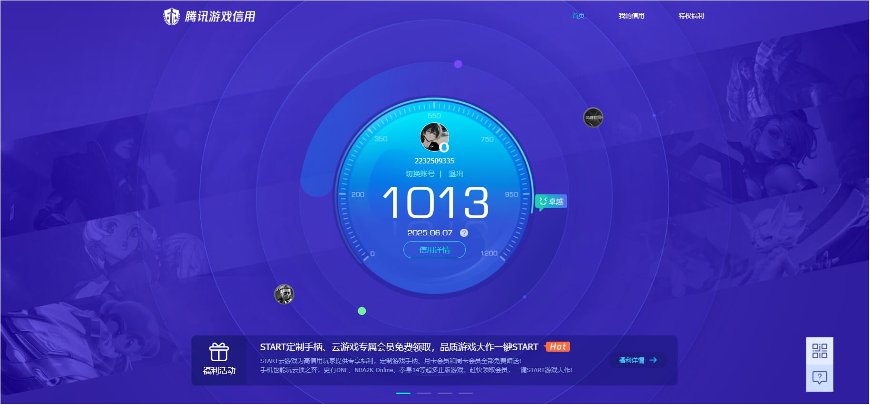Click the 750 gauge scale label
The width and height of the screenshot is (870, 405).
pyautogui.click(x=487, y=139)
